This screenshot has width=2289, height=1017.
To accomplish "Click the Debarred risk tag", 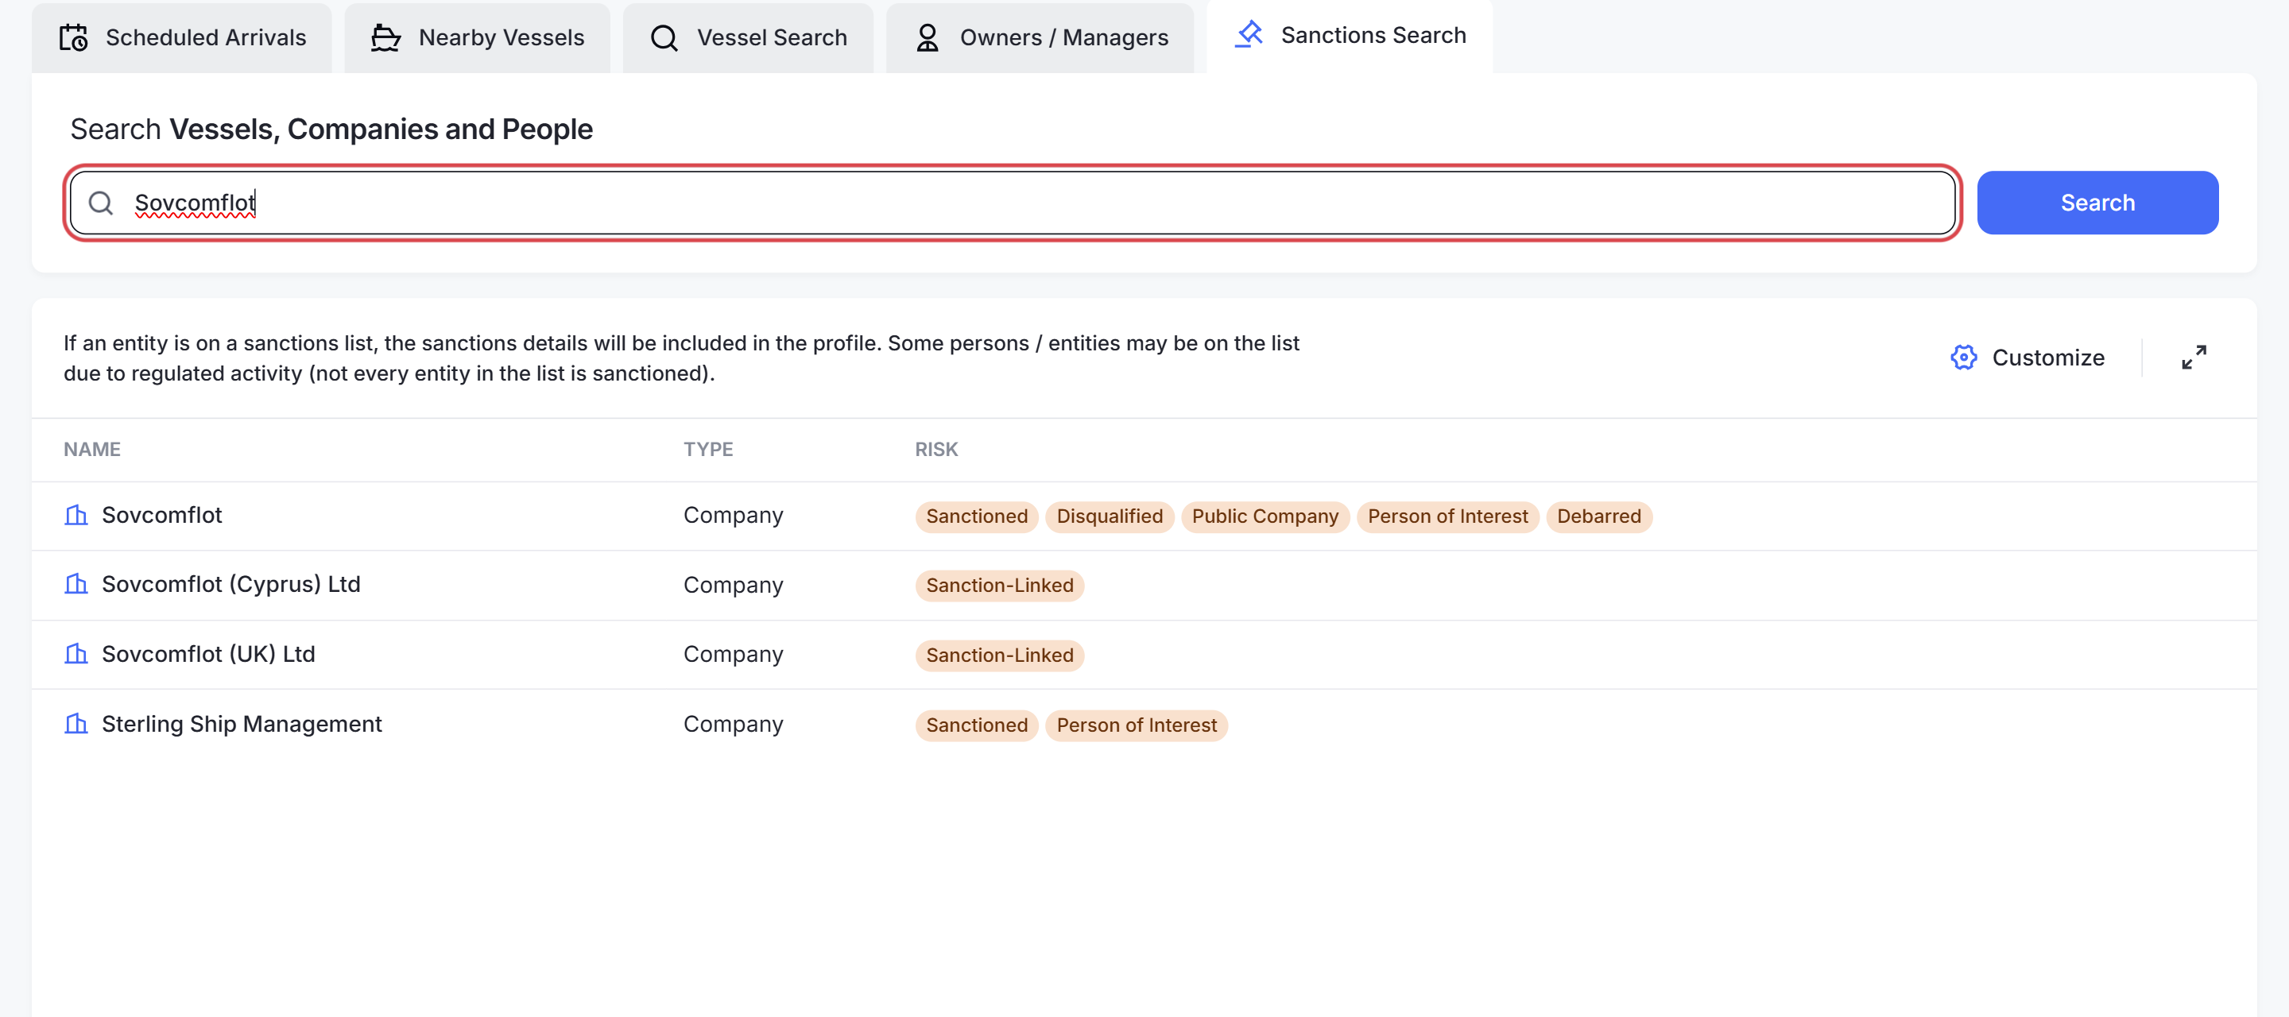I will (x=1598, y=517).
